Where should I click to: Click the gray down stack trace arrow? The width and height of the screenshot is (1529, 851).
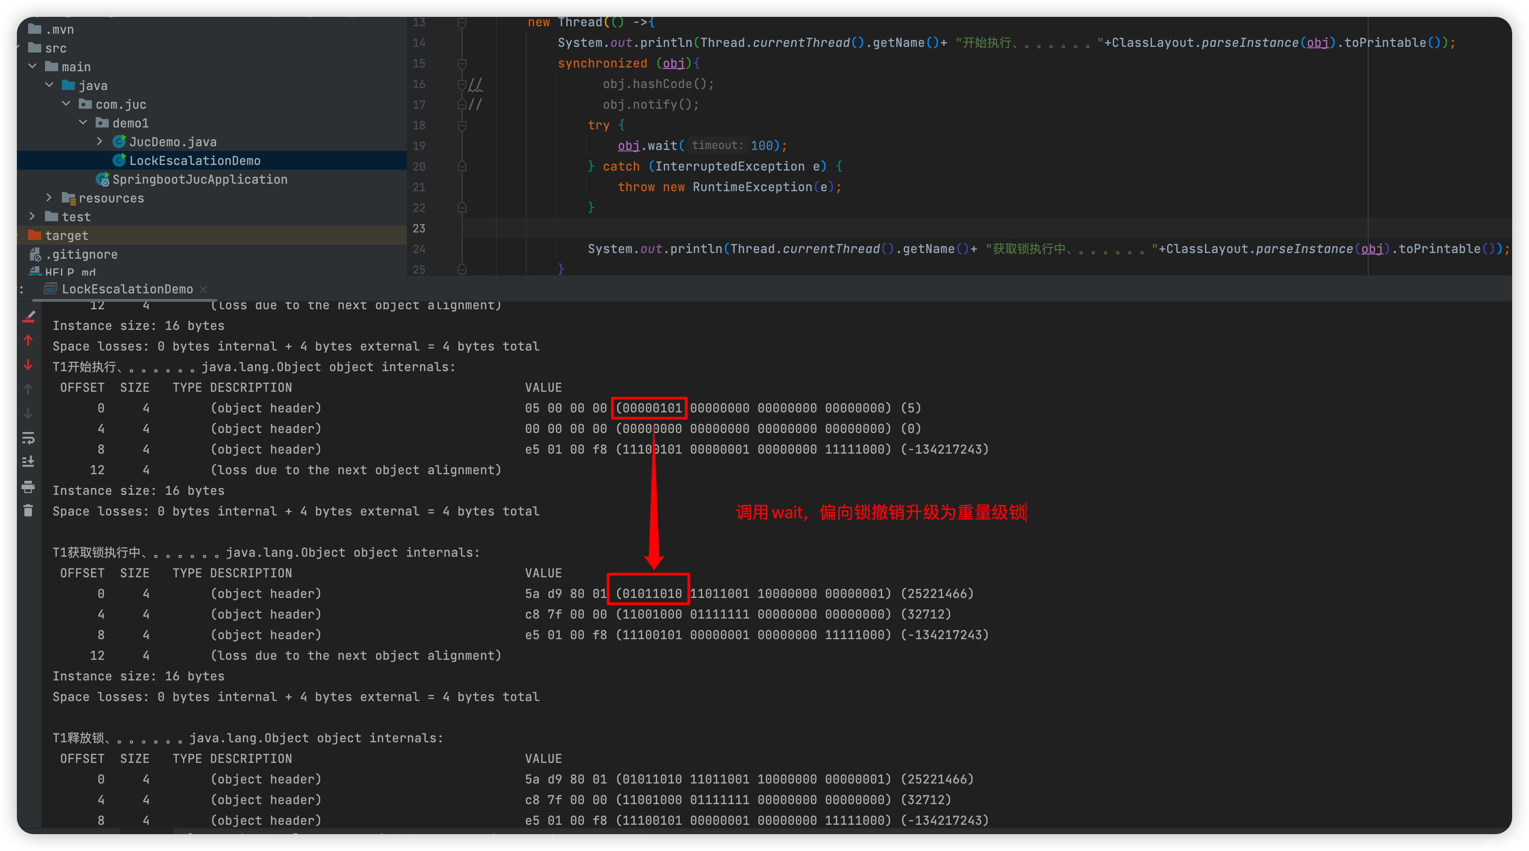[x=29, y=414]
